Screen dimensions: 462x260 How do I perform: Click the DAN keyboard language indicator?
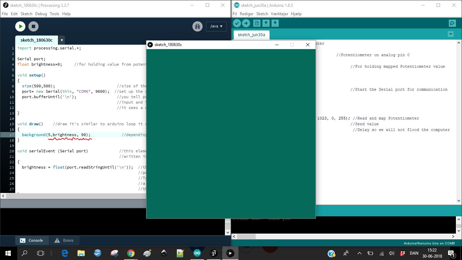click(414, 253)
